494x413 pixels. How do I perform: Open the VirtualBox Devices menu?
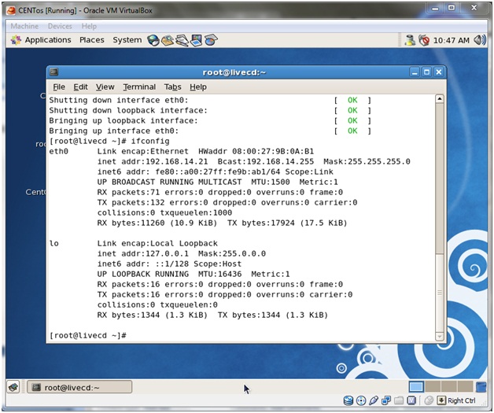click(x=60, y=26)
